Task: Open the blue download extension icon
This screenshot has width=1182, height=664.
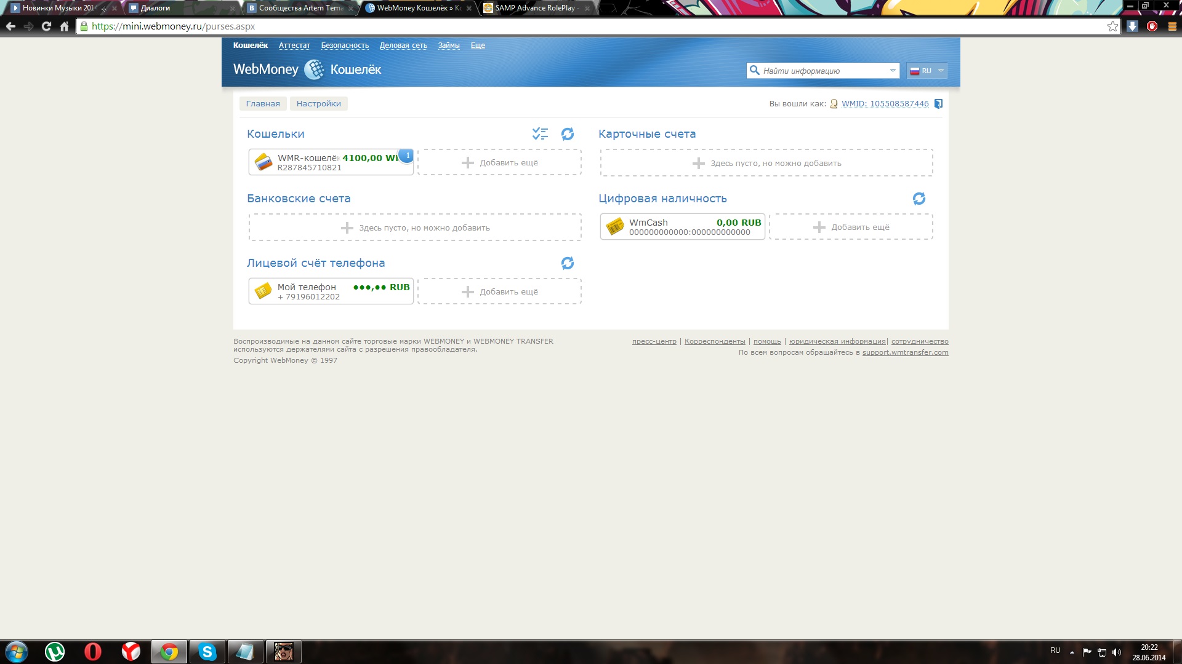Action: click(x=1132, y=26)
